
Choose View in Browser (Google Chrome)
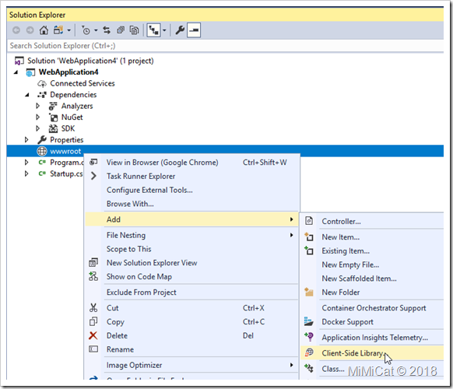[x=192, y=163]
